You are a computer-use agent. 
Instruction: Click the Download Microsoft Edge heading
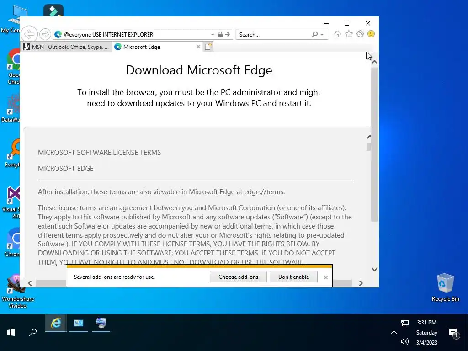point(199,70)
